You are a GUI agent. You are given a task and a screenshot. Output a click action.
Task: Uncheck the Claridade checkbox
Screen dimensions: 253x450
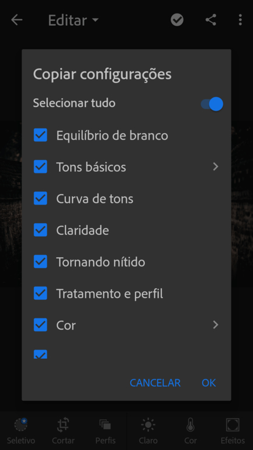(x=40, y=230)
